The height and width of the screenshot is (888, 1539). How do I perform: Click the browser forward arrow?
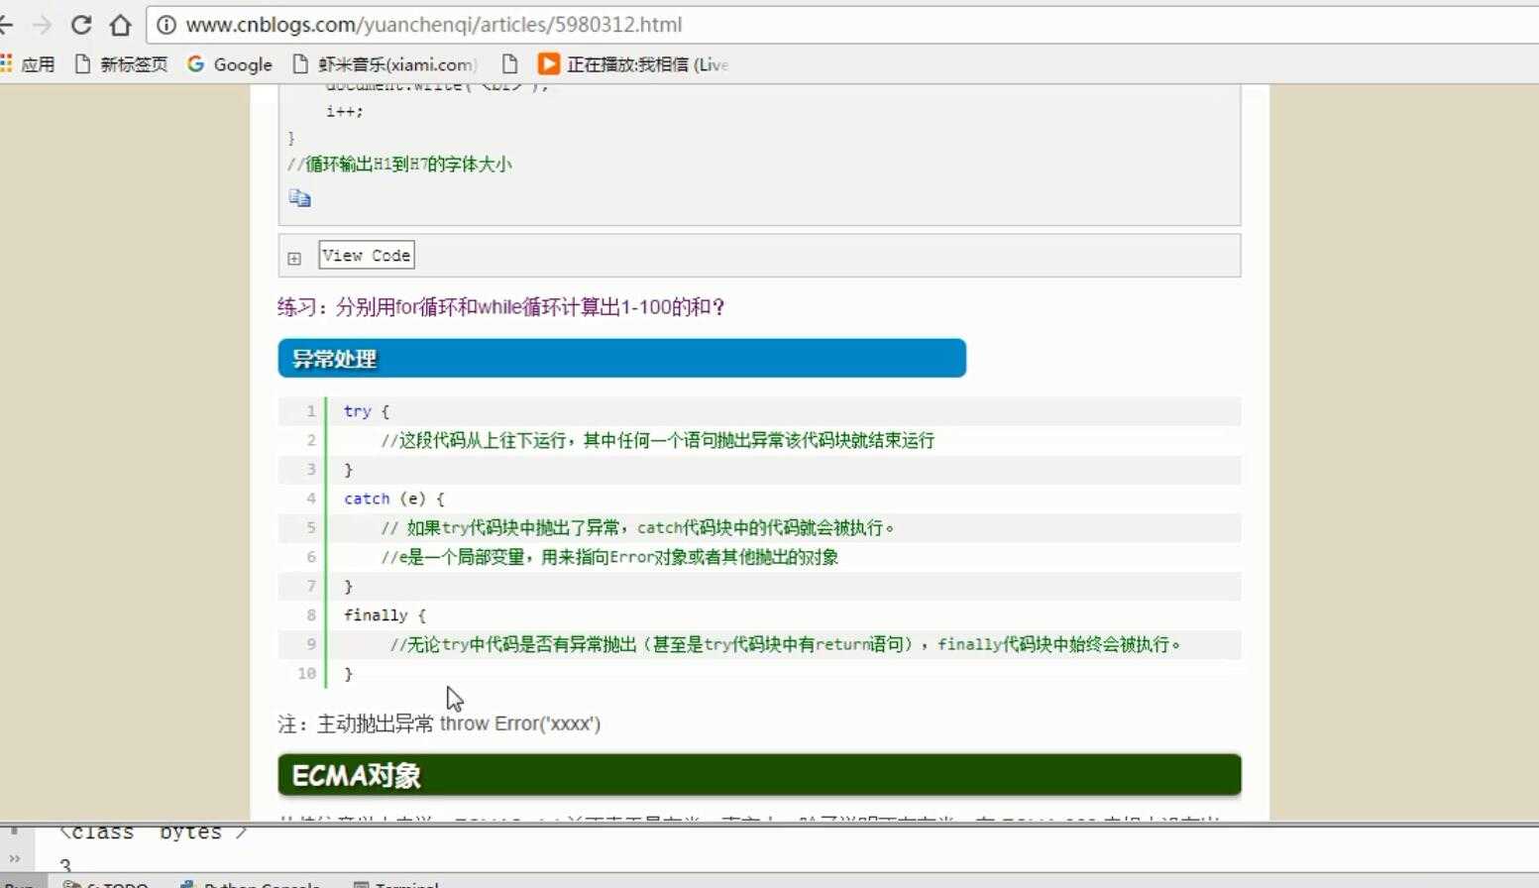tap(42, 25)
